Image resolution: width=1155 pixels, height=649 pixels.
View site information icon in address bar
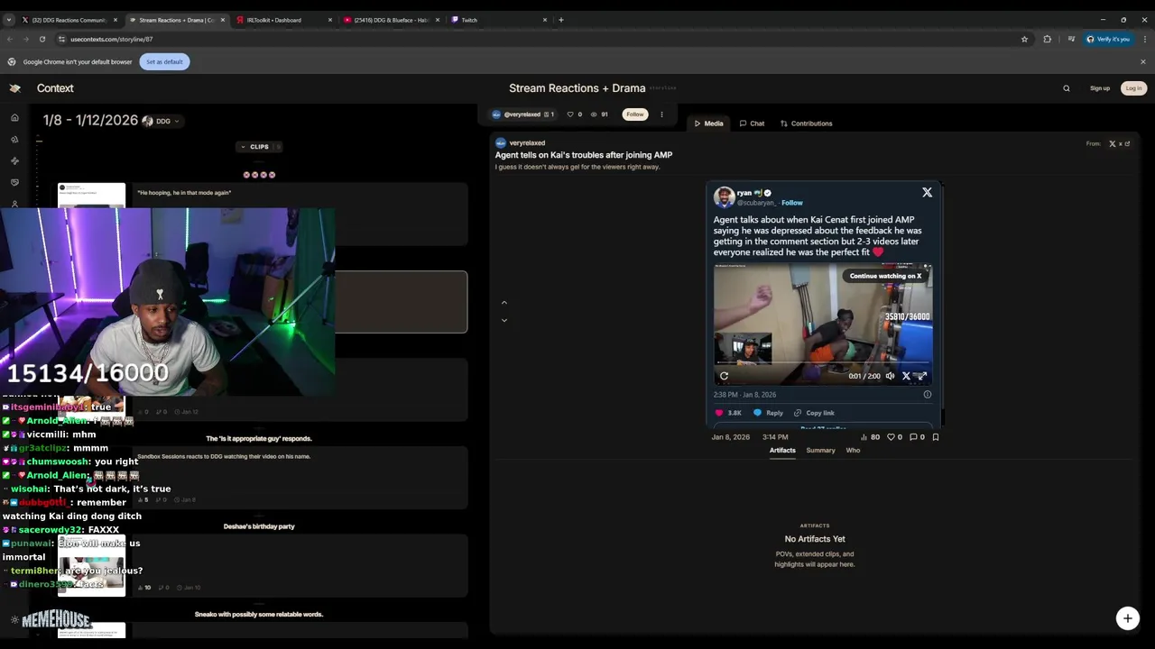click(61, 39)
